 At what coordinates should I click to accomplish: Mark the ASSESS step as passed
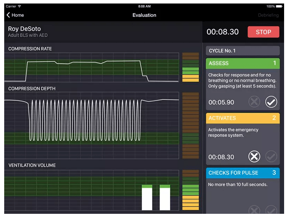[x=271, y=102]
